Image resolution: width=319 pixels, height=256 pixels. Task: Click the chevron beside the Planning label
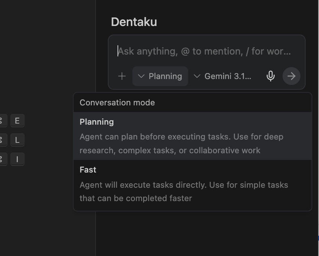[x=141, y=76]
